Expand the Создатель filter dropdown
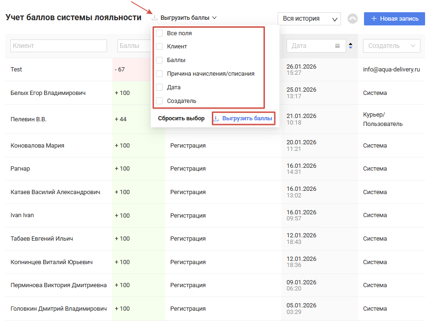Screen dimensions: 434x321 point(391,46)
